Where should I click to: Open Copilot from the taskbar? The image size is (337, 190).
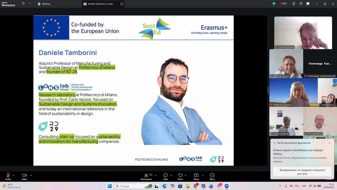(173, 186)
